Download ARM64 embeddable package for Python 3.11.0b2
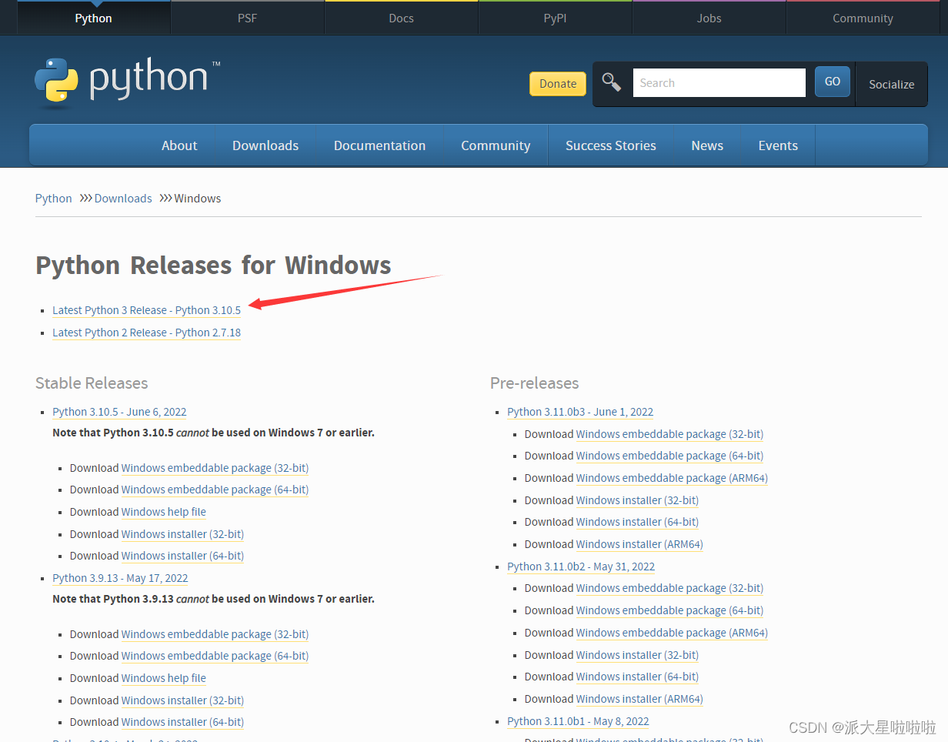The image size is (948, 742). pyautogui.click(x=672, y=633)
